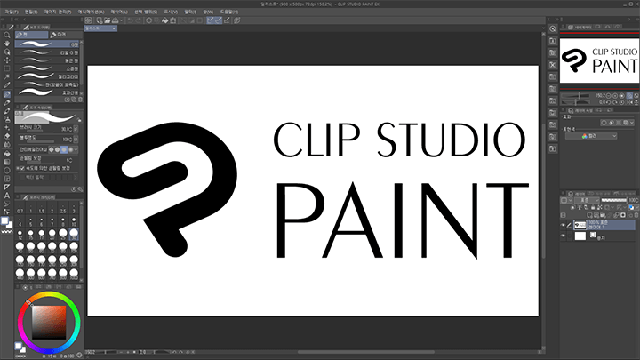This screenshot has height=360, width=640.
Task: Open the dropdown arrow beside Save icon
Action: pos(121,20)
